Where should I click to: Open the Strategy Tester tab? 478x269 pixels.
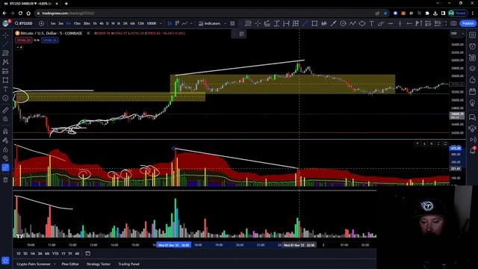98,264
